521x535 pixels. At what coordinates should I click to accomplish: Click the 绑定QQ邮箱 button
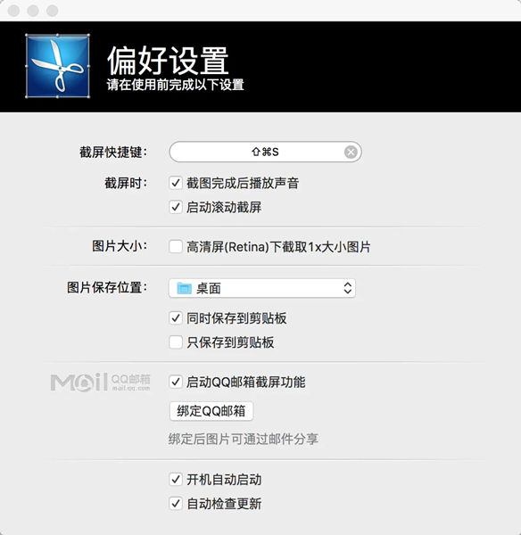coord(211,411)
